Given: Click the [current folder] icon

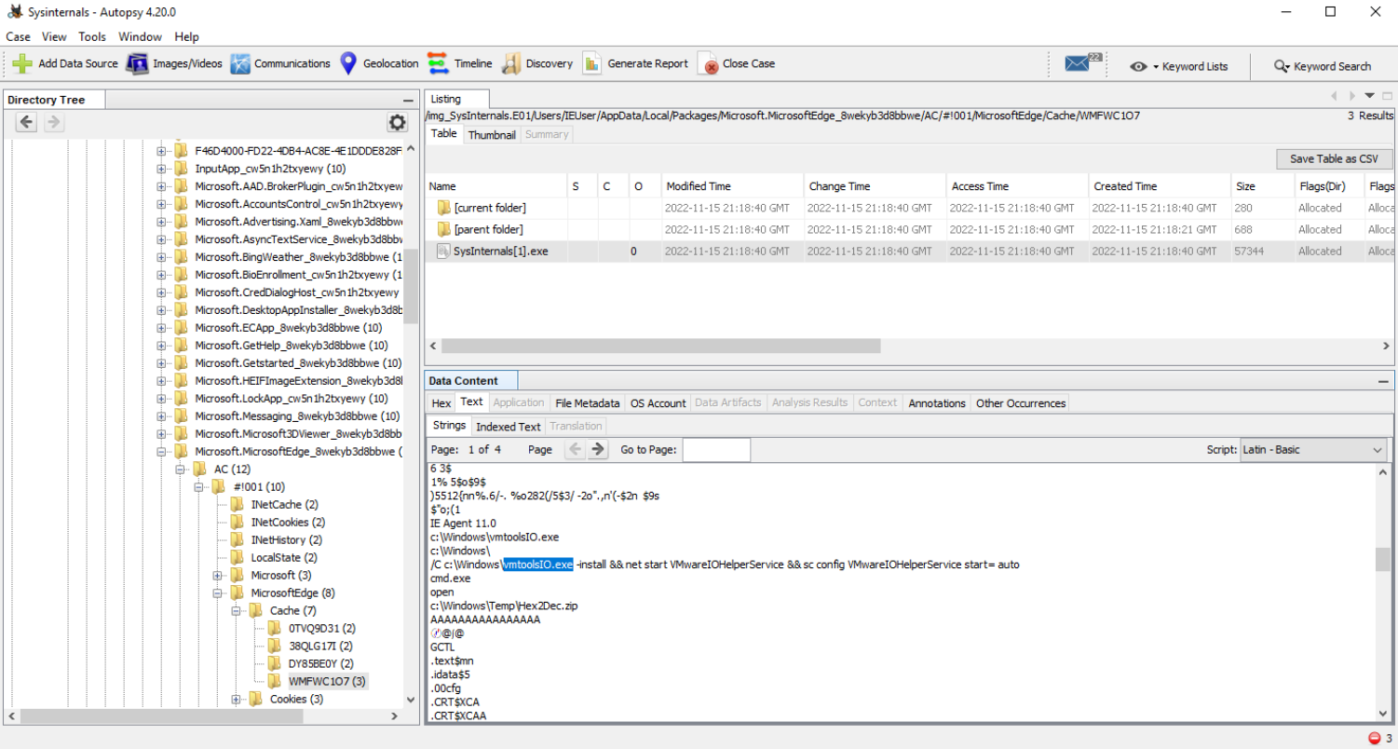Looking at the screenshot, I should pos(444,208).
